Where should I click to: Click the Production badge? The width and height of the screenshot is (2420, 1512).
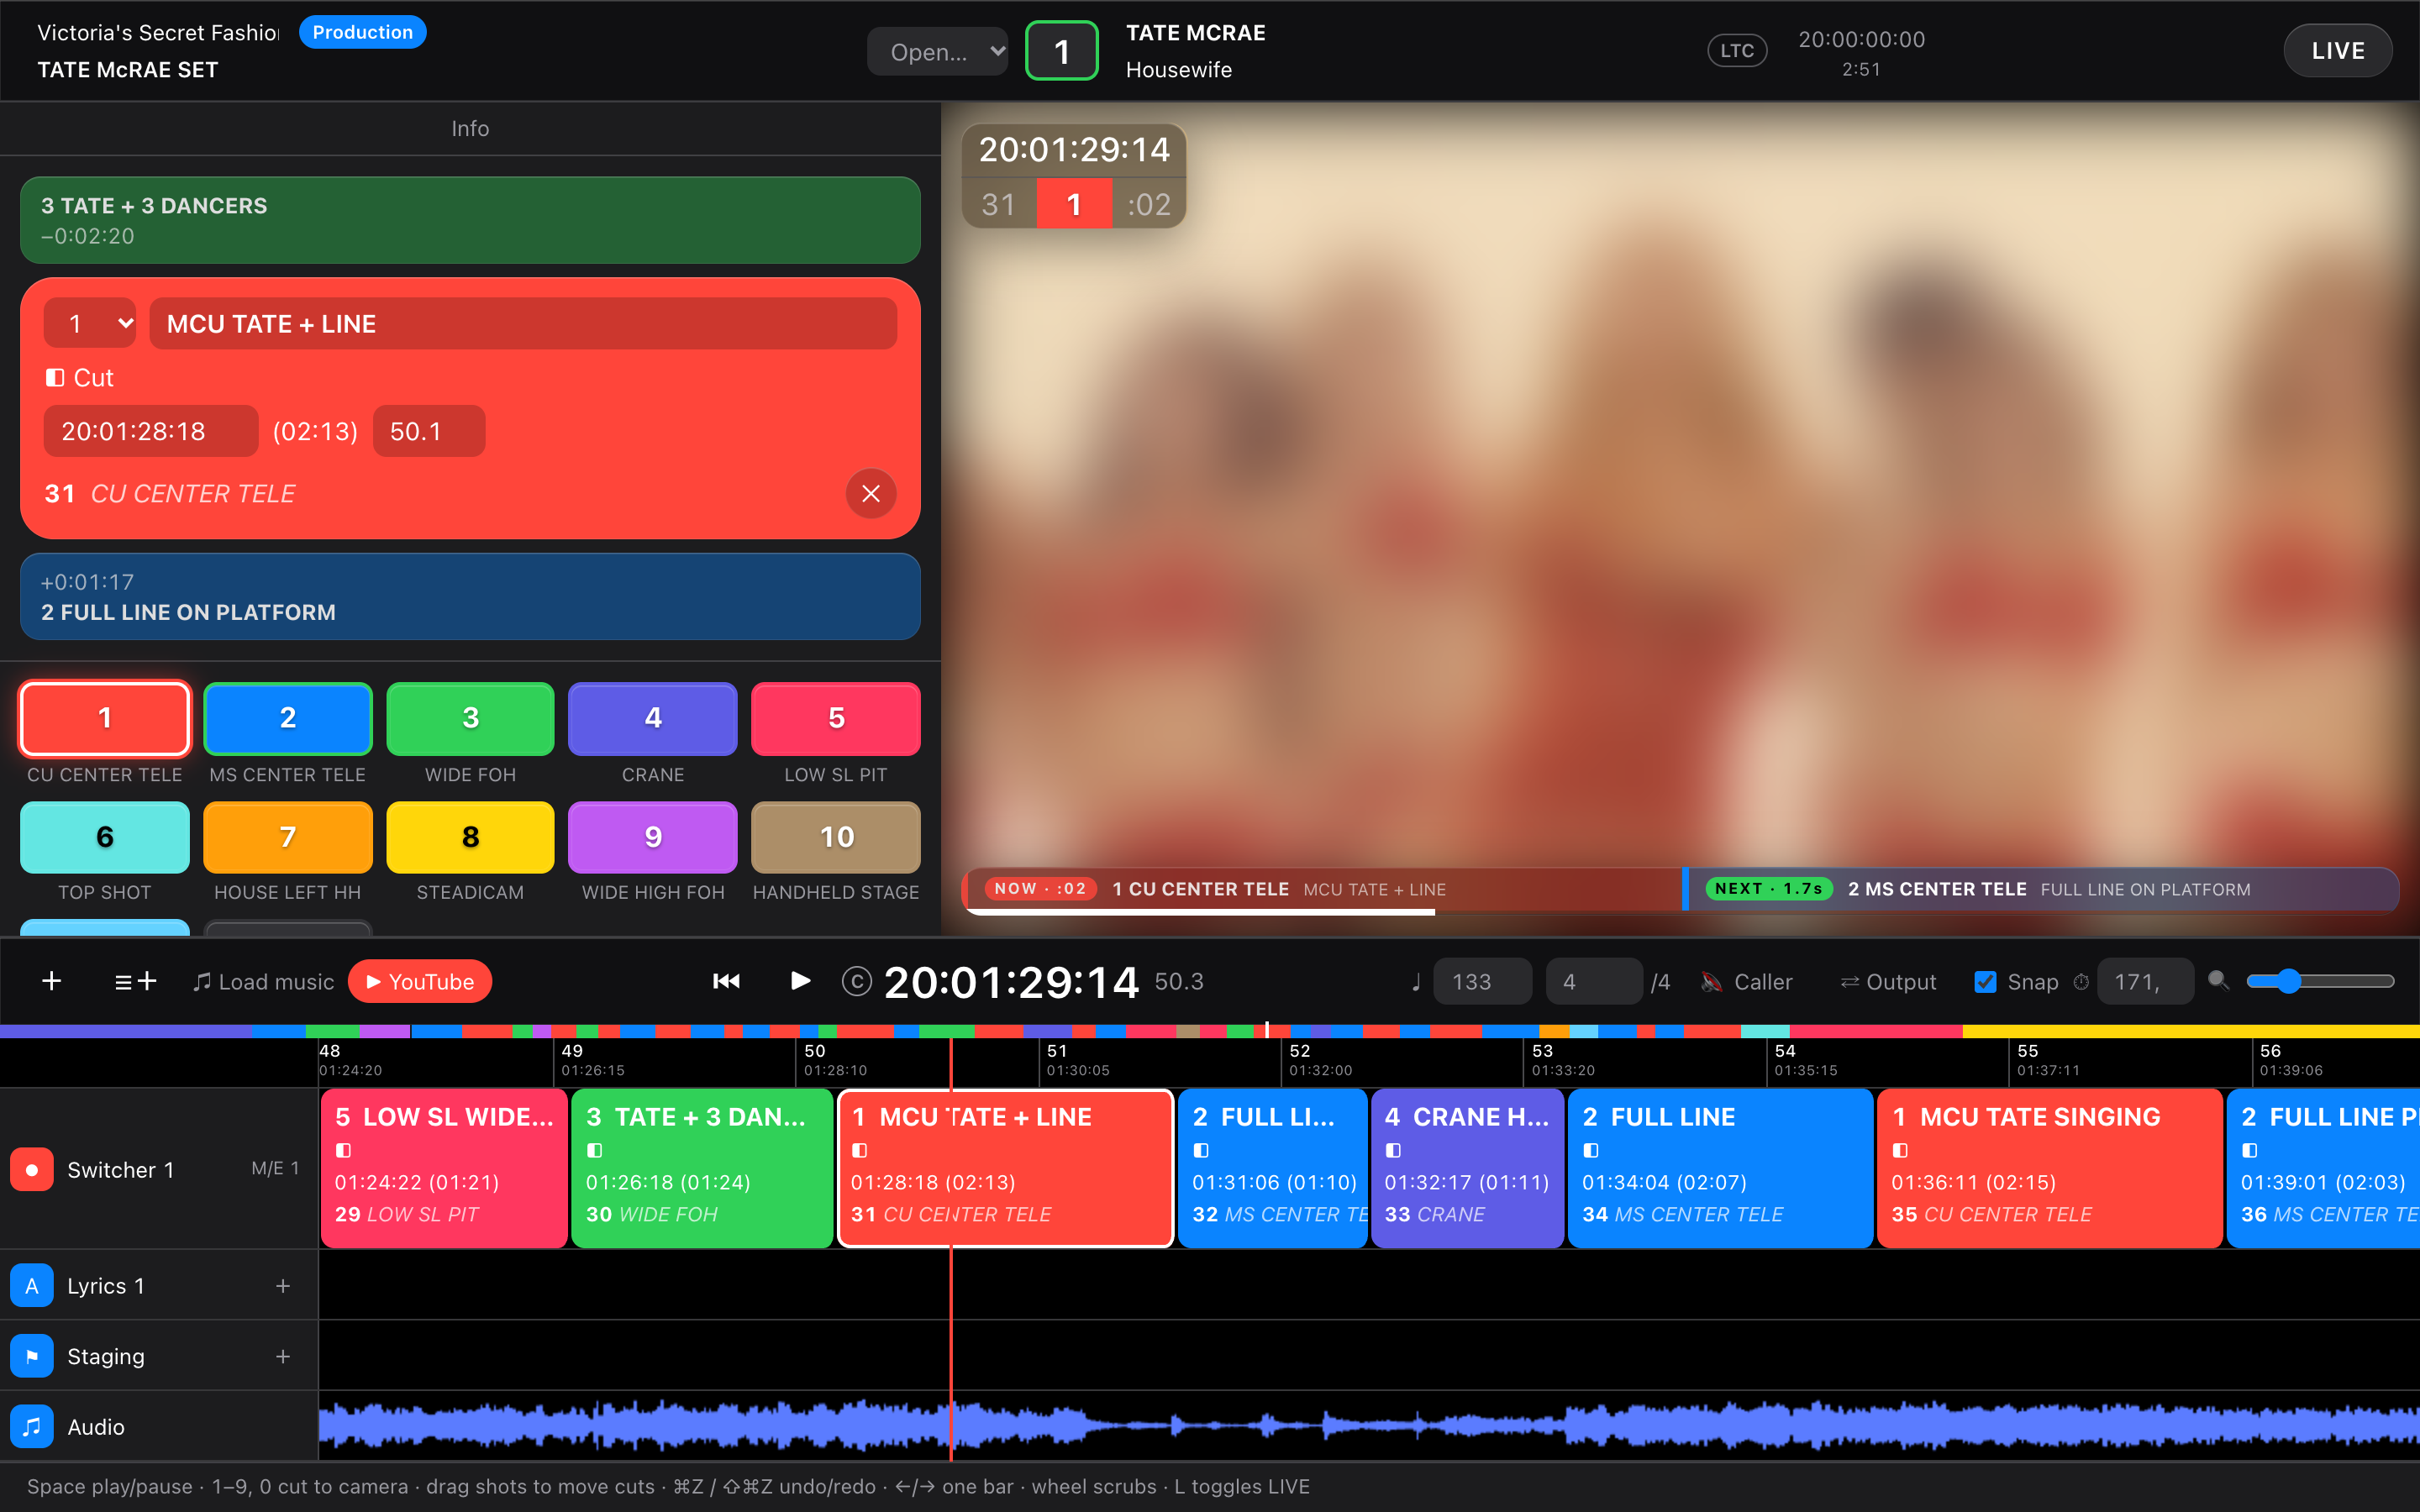[363, 32]
